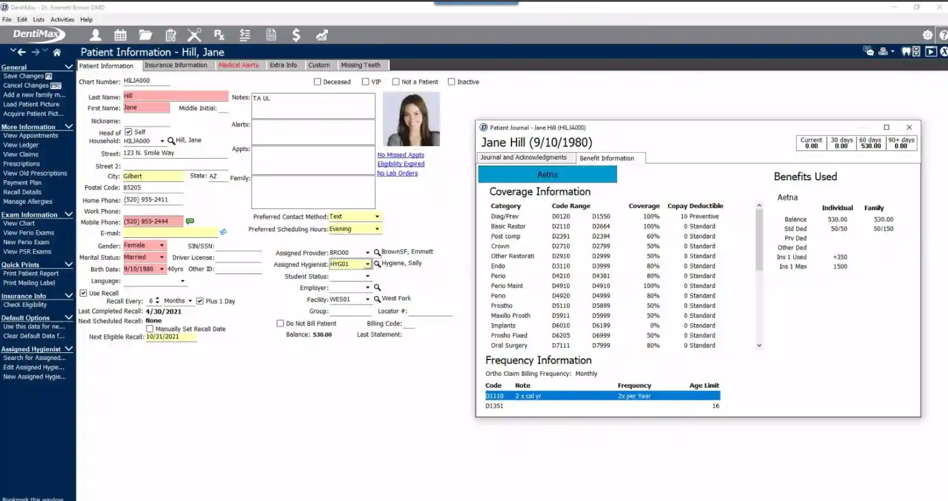
Task: Open the dental tools charting icon
Action: coord(195,35)
